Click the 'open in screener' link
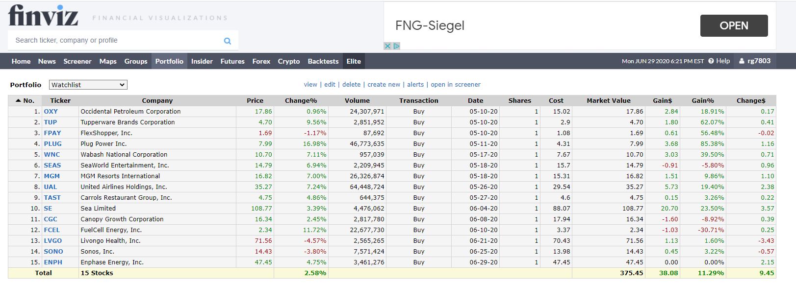The height and width of the screenshot is (283, 796). (x=456, y=85)
